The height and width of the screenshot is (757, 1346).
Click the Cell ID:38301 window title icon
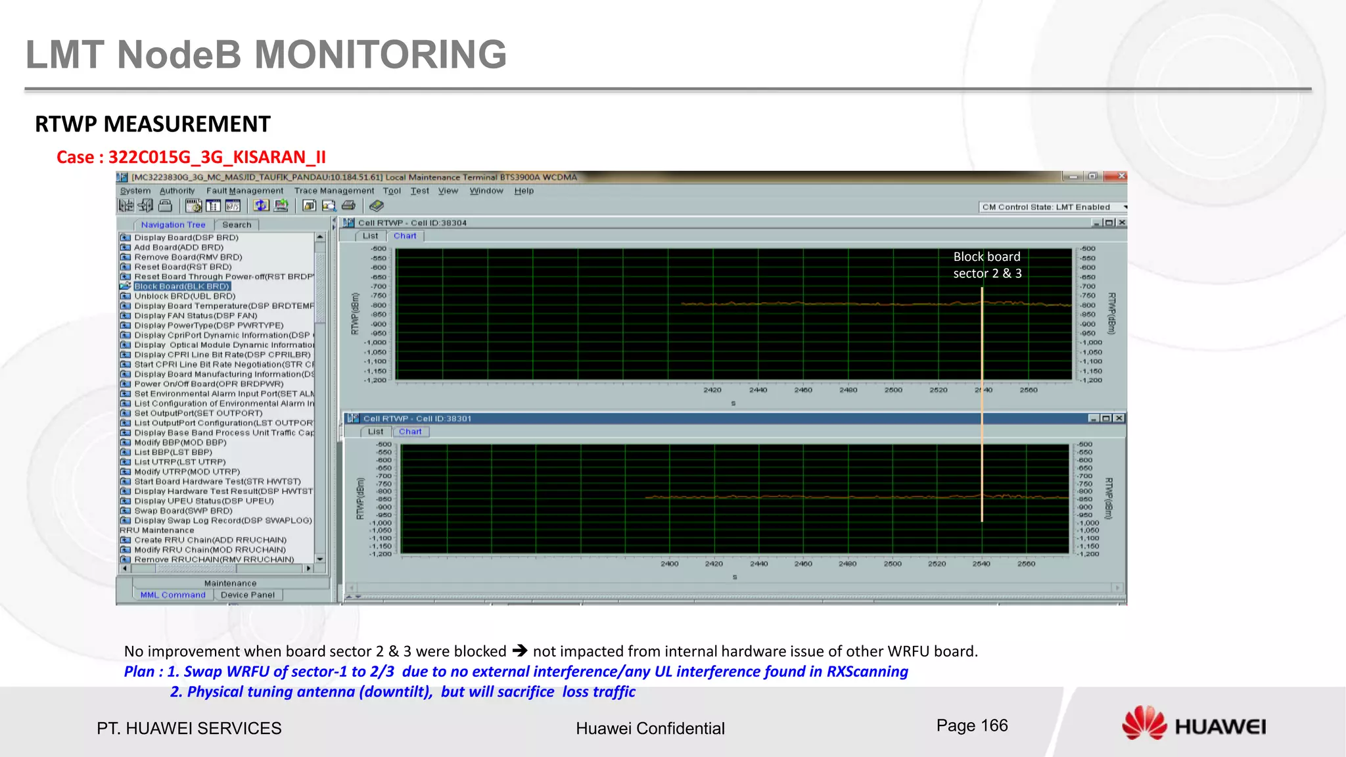(354, 419)
